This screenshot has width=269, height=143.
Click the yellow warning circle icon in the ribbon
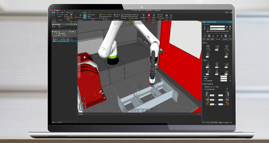[x=100, y=15]
